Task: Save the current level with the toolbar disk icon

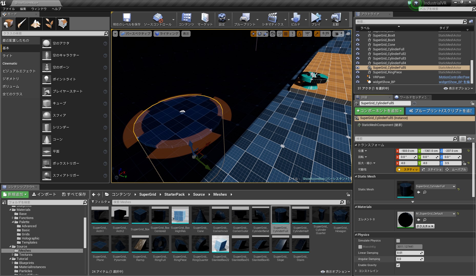Action: 127,18
